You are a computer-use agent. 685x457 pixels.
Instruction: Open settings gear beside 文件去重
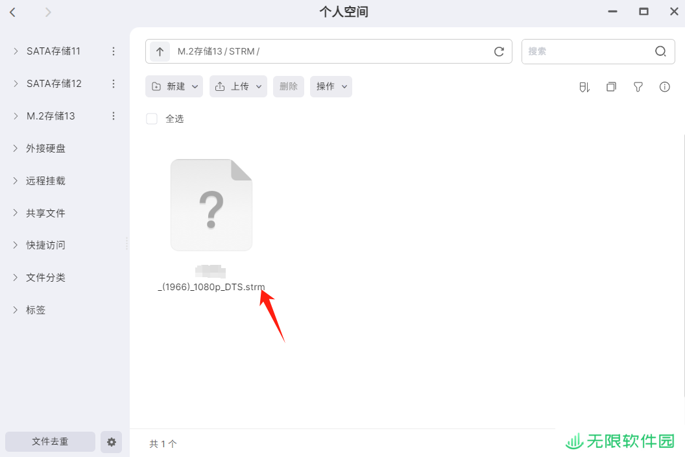pyautogui.click(x=112, y=441)
